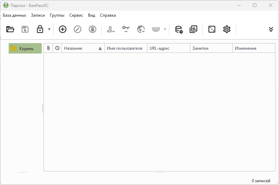Click the open database folder icon
This screenshot has height=185, width=279.
(x=10, y=30)
